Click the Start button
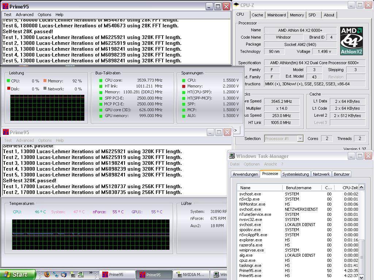This screenshot has width=374, height=280. tap(18, 275)
